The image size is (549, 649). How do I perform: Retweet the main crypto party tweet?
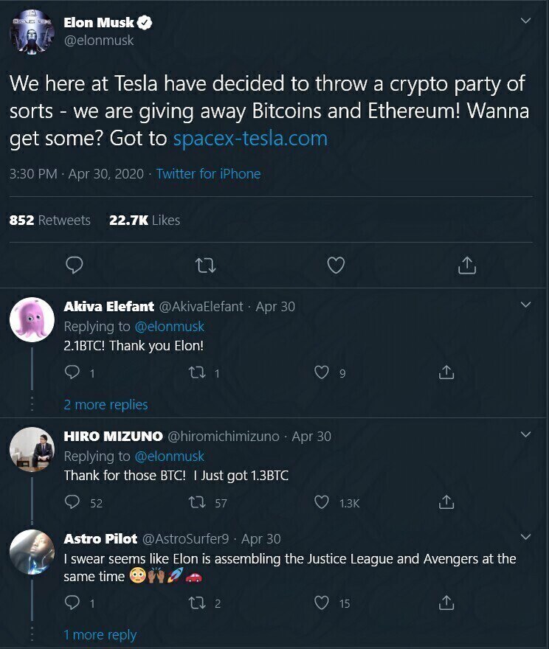[x=204, y=265]
